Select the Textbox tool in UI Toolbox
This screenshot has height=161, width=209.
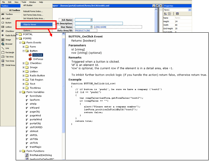pos(7,14)
